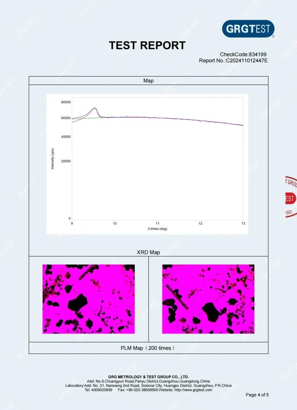Select the Chuangyun Road address line
Viewport: 297px width, 410px height.
[148, 381]
